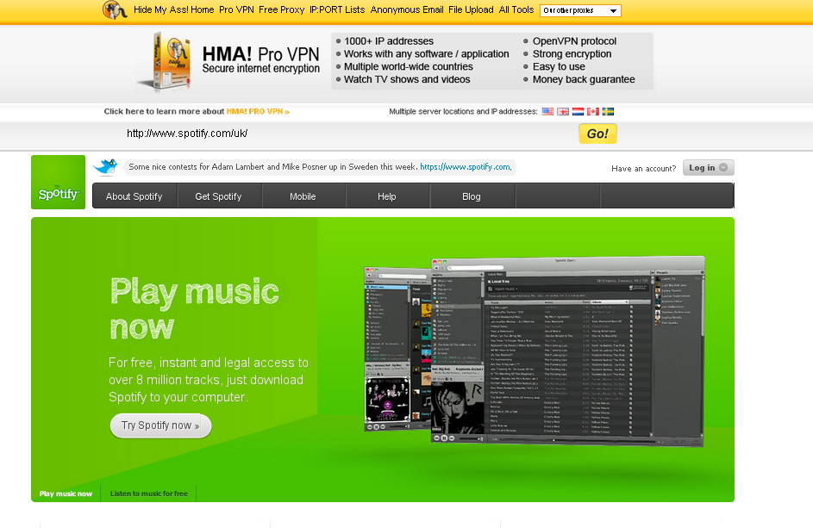Click the Spotify app screenshot image

pyautogui.click(x=534, y=351)
